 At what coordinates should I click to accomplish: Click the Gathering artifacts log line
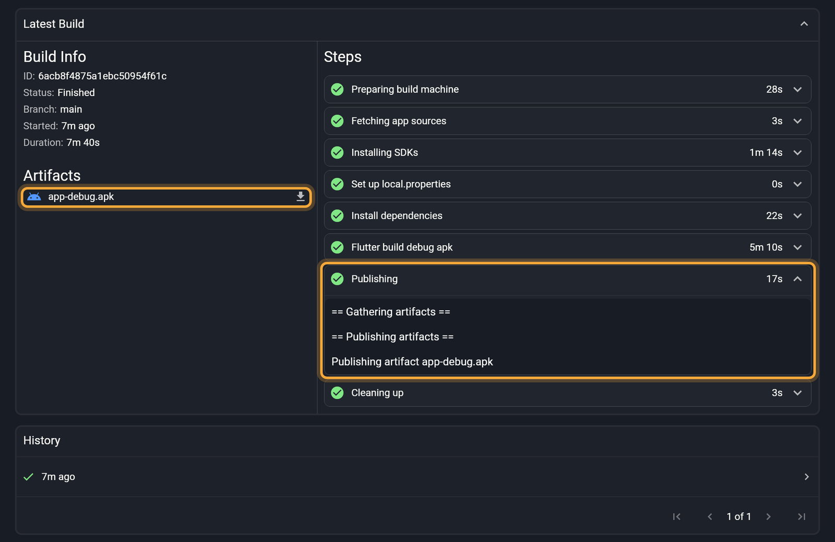click(x=391, y=312)
